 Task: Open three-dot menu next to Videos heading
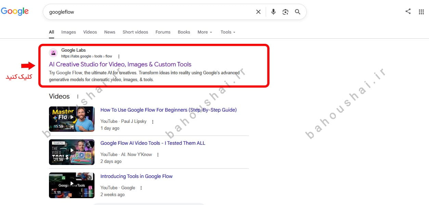click(x=78, y=97)
